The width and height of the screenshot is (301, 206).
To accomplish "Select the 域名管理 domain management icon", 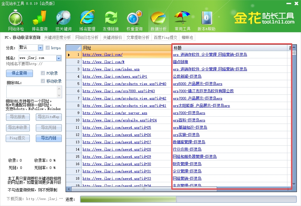I will click(x=87, y=20).
